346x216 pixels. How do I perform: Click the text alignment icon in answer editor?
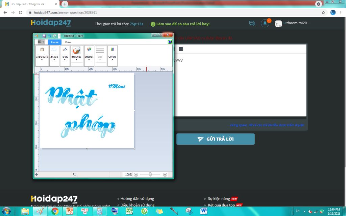(x=181, y=49)
